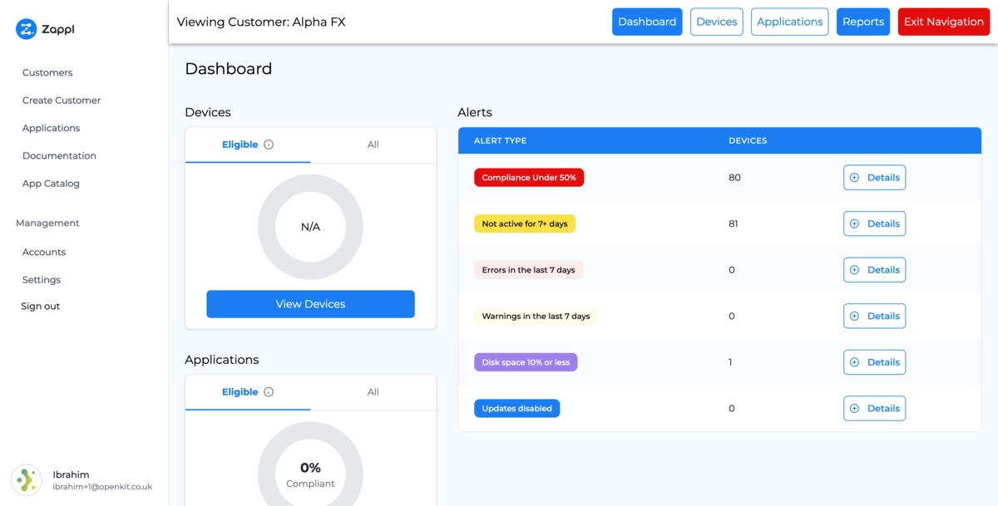The height and width of the screenshot is (506, 998).
Task: Click the 0% Compliant donut chart
Action: click(x=310, y=472)
